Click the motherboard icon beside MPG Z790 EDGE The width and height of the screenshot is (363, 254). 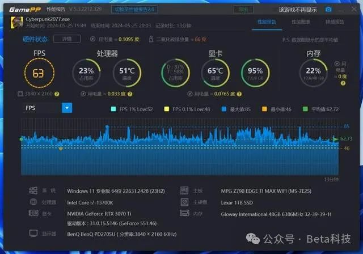[x=184, y=190]
